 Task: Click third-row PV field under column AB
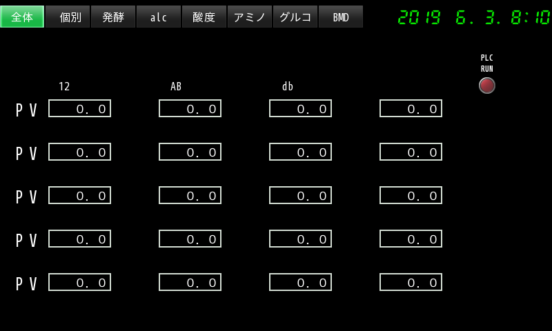[x=190, y=195]
